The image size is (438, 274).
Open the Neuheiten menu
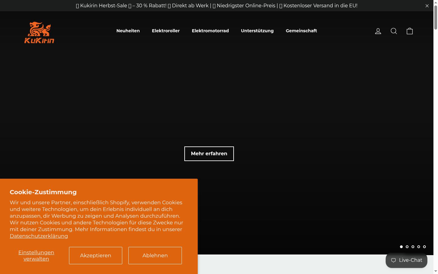click(x=128, y=31)
